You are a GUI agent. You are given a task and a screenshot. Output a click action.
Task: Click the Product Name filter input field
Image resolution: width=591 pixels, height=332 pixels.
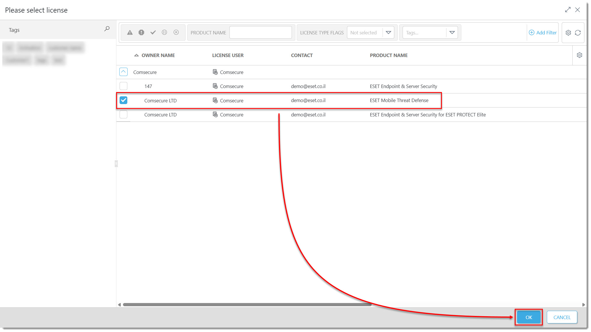[x=261, y=32]
